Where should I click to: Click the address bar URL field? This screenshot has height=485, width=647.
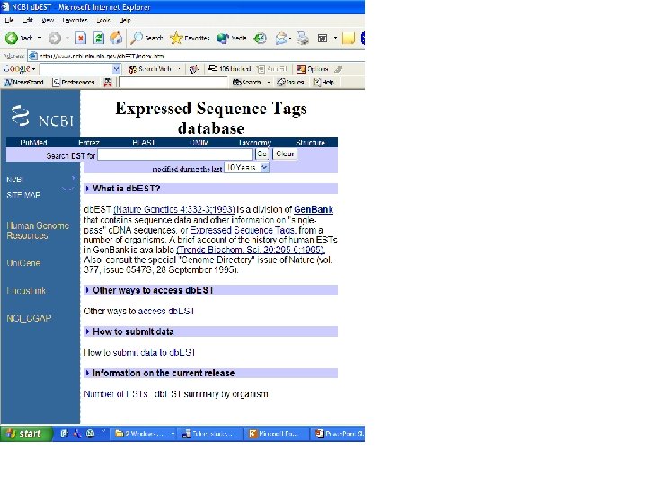click(x=196, y=56)
